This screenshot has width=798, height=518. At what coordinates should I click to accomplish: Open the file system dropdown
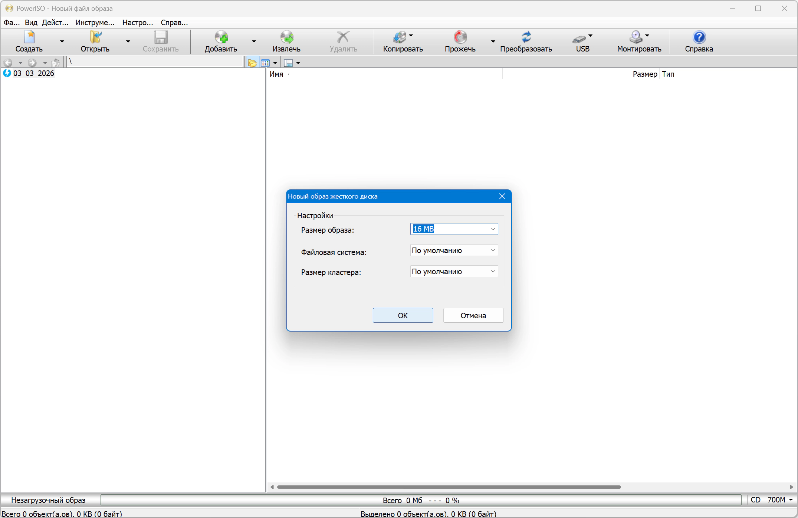493,250
